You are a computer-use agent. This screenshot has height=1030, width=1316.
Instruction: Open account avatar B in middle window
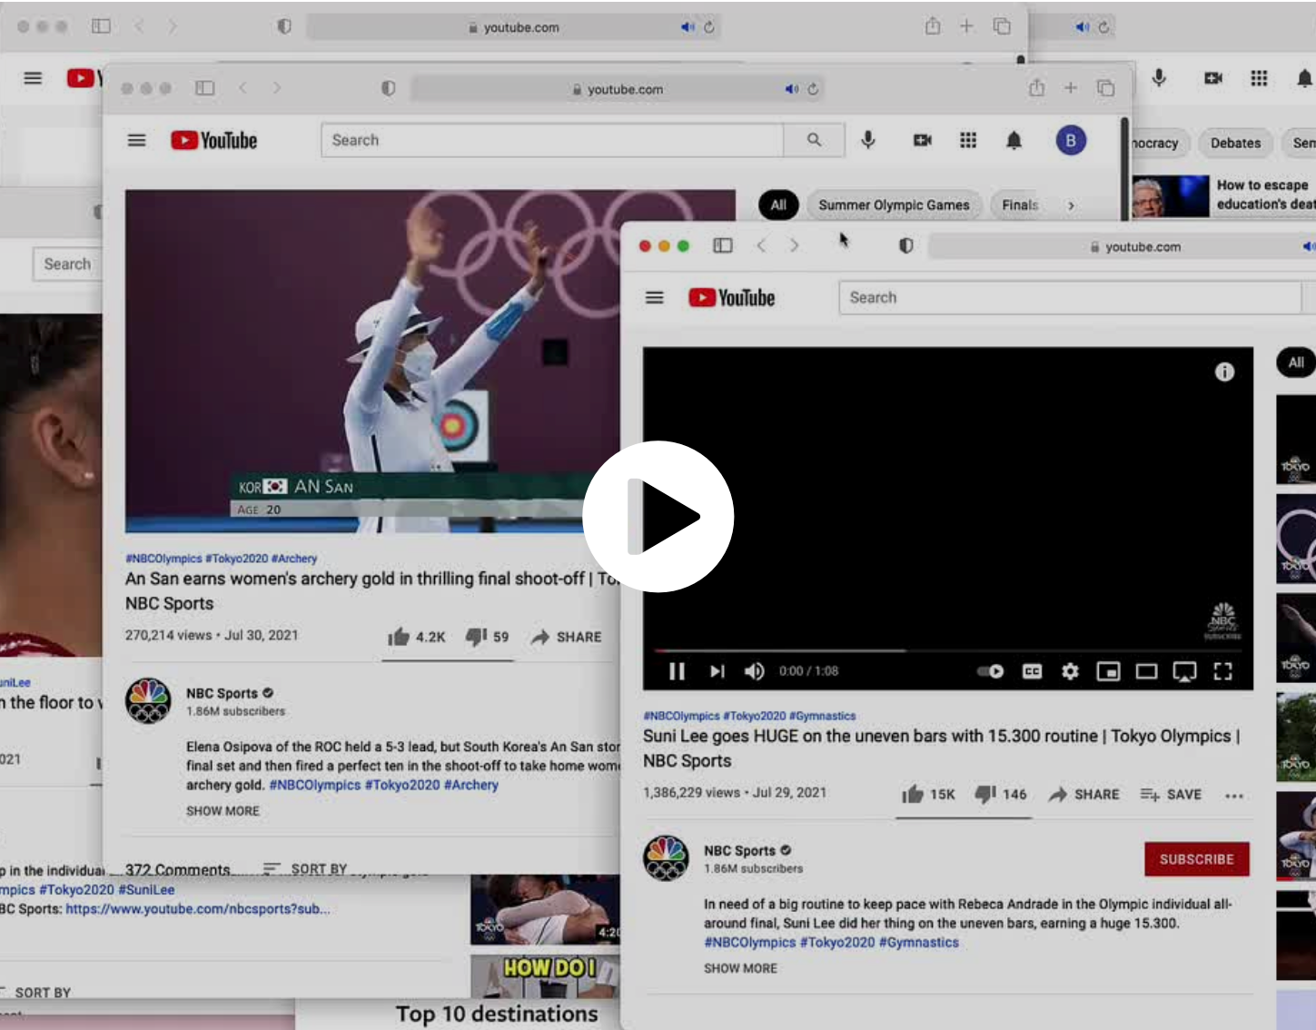coord(1071,140)
